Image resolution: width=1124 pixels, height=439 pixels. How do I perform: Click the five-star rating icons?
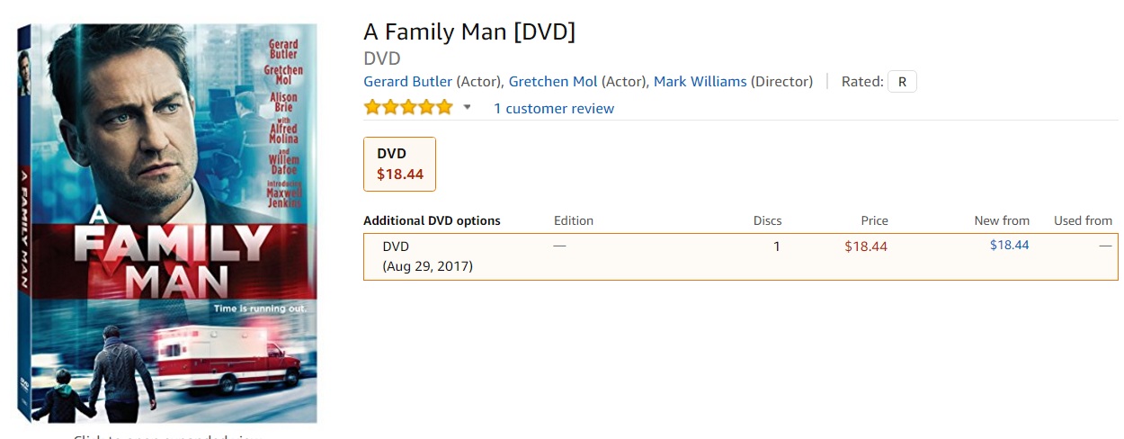pos(408,108)
